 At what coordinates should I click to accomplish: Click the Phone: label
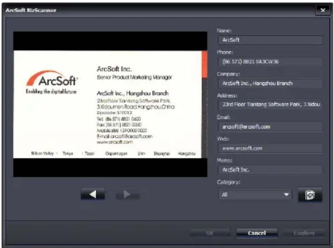[225, 52]
